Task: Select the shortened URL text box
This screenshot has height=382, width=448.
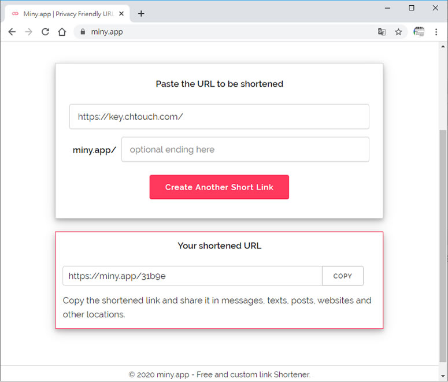Action: click(192, 276)
